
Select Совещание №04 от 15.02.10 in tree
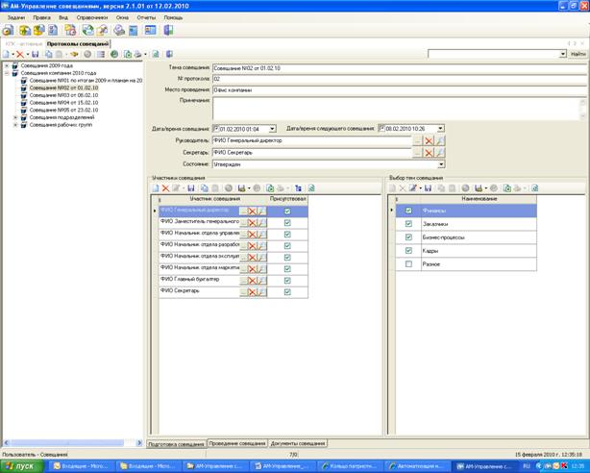64,102
